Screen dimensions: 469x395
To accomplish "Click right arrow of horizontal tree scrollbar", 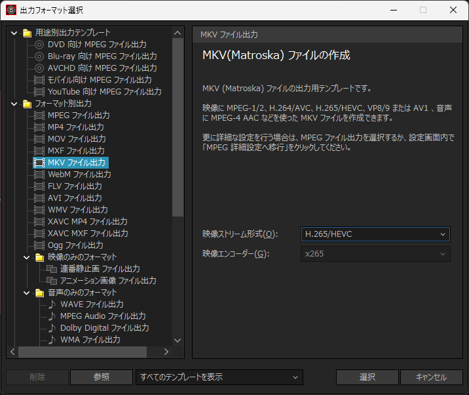I will click(x=166, y=352).
